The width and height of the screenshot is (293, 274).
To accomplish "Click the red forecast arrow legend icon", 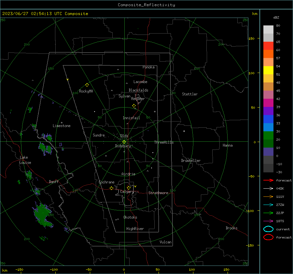I will click(x=268, y=180).
